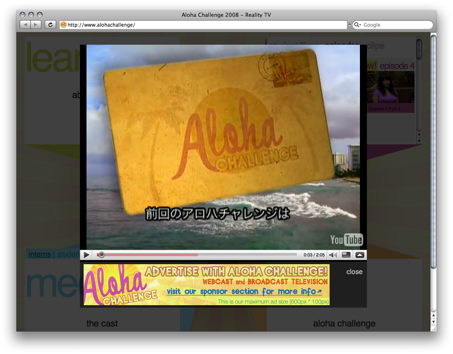Click the video progress scrubber handle
The width and height of the screenshot is (453, 354).
tap(102, 255)
